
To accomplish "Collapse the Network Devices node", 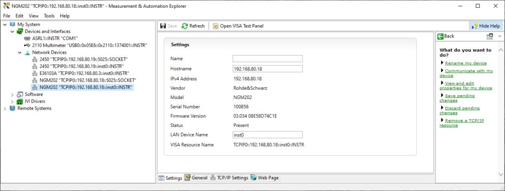I will click(20, 52).
